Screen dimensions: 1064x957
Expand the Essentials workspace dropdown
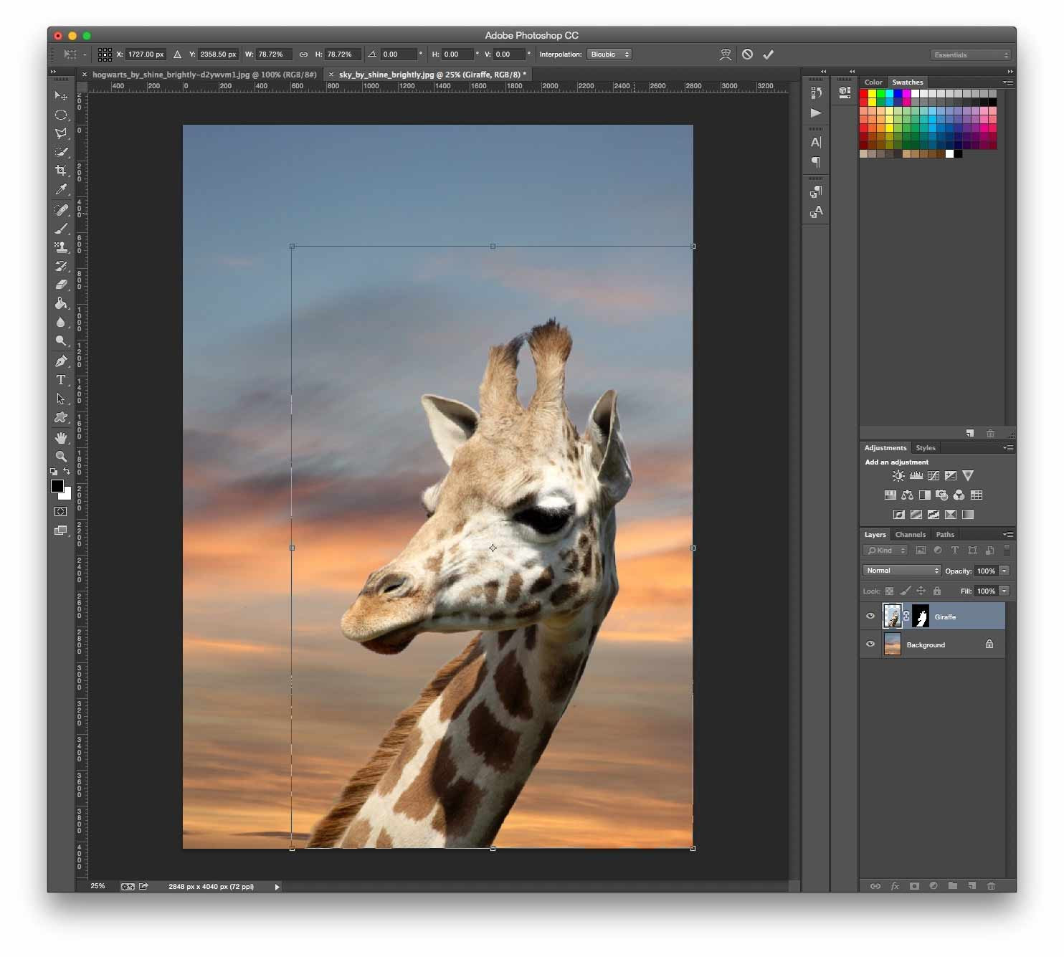click(970, 55)
